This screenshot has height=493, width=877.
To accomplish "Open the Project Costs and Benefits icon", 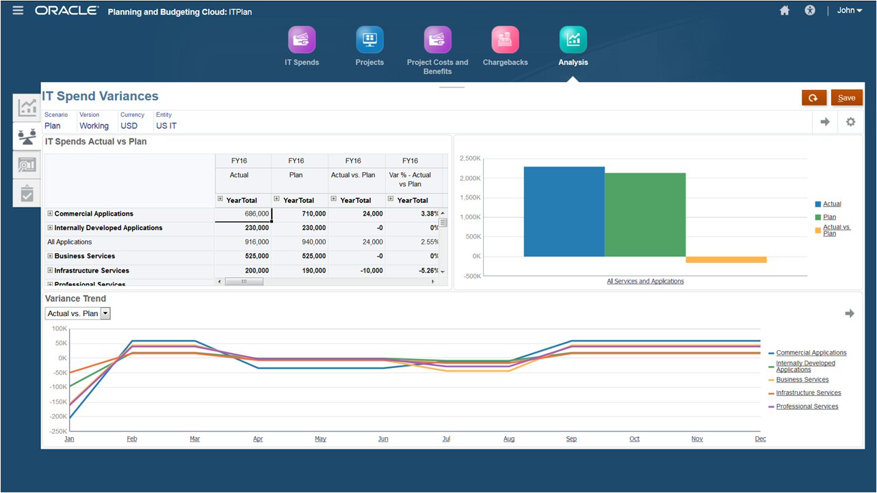I will tap(438, 39).
